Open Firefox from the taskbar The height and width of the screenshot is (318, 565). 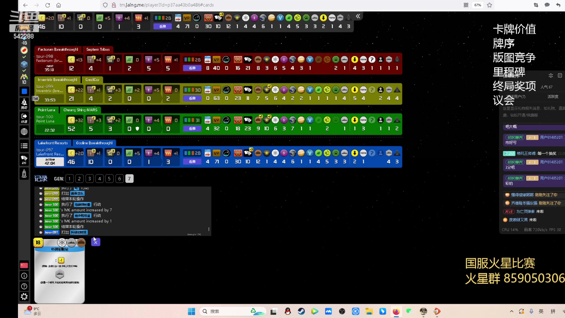pos(396,311)
